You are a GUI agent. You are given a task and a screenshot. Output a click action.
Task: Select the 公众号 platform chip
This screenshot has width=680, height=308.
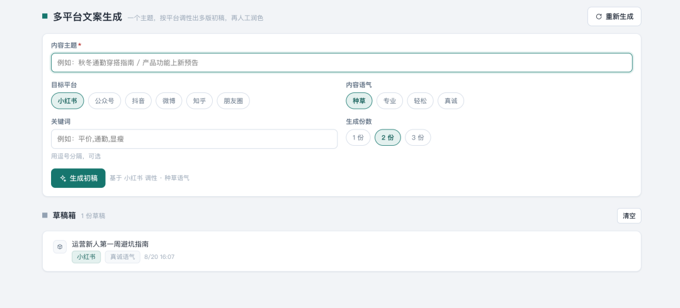click(x=105, y=101)
